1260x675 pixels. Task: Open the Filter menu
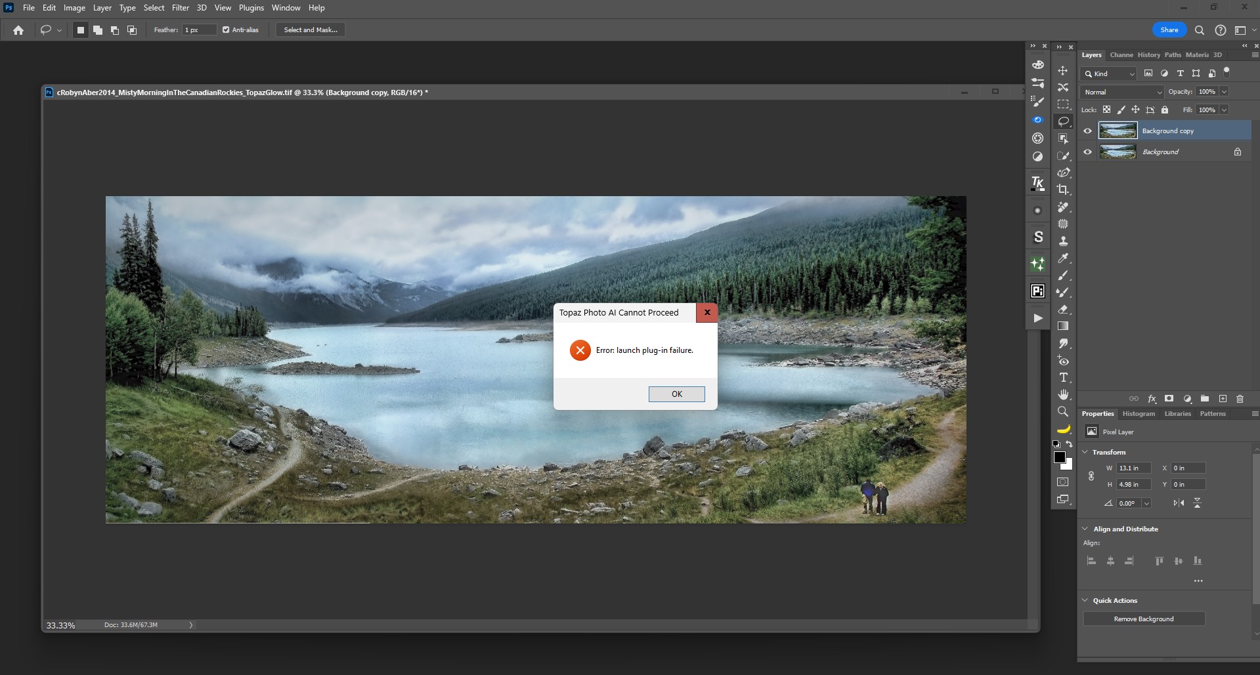tap(180, 8)
